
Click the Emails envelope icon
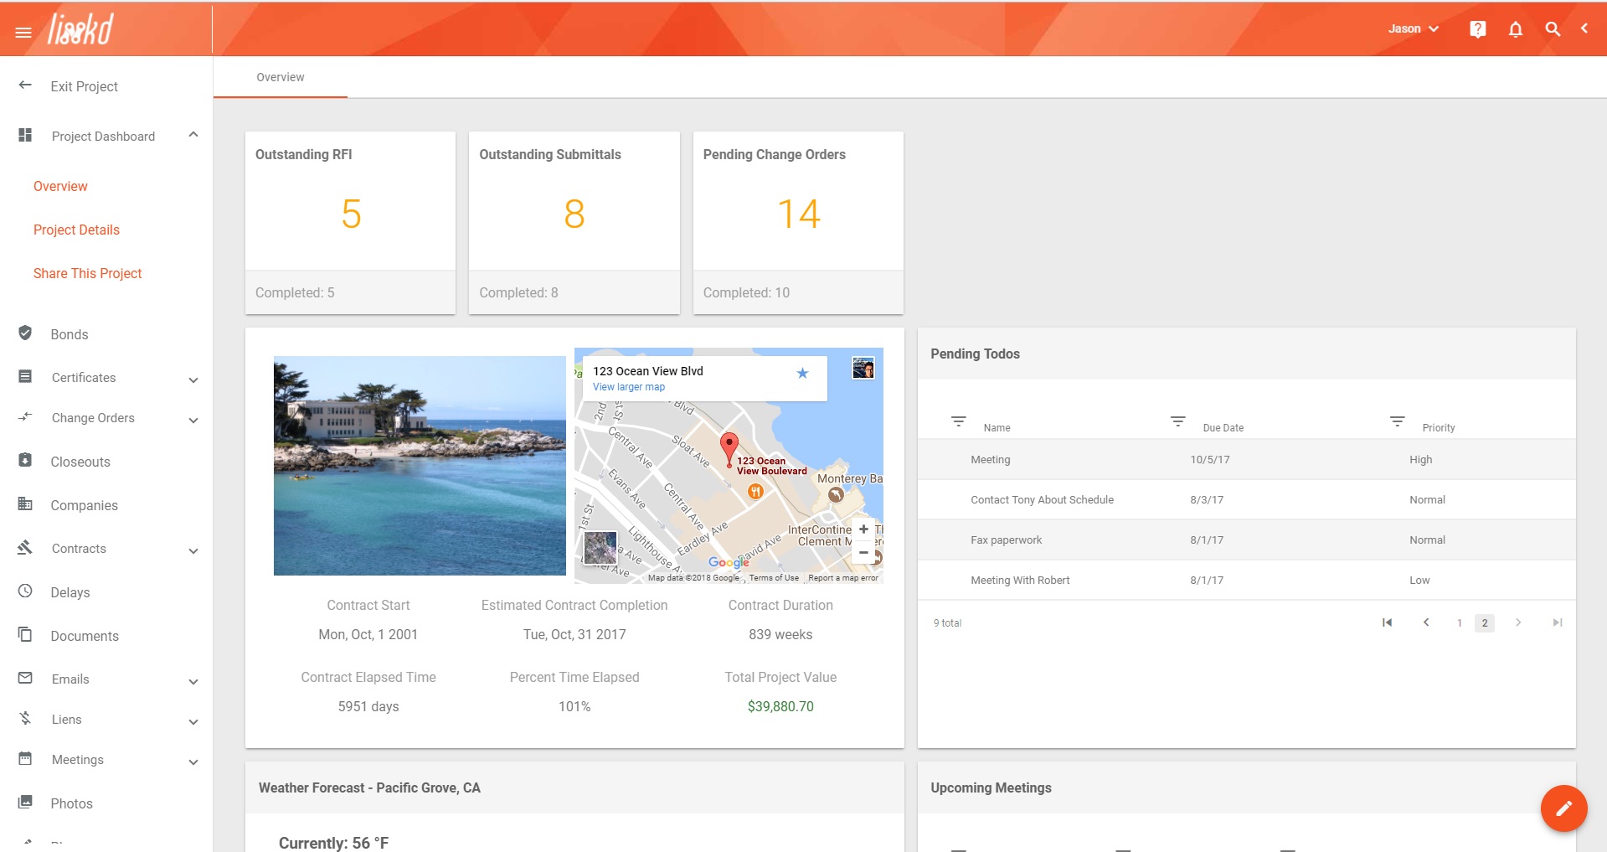click(25, 678)
